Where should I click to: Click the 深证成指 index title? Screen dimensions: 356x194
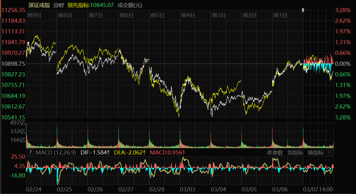click(x=39, y=5)
